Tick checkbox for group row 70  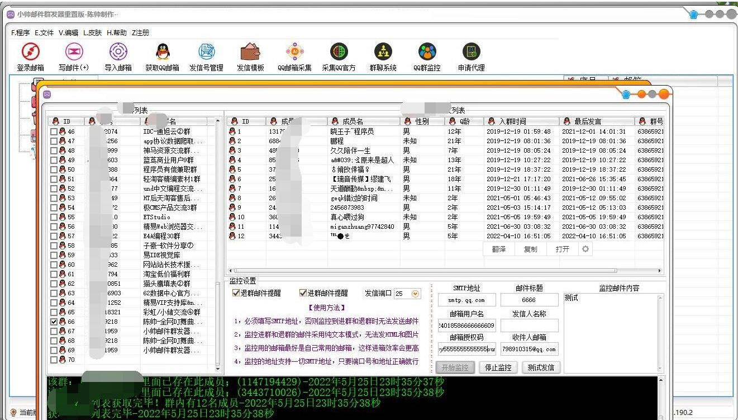[54, 360]
